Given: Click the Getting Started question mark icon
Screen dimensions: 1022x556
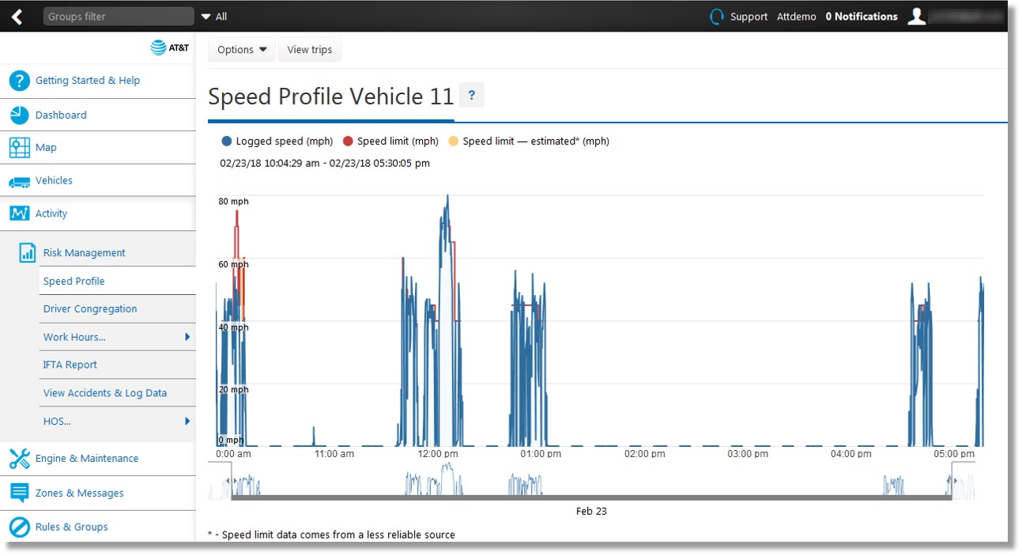Looking at the screenshot, I should point(20,81).
